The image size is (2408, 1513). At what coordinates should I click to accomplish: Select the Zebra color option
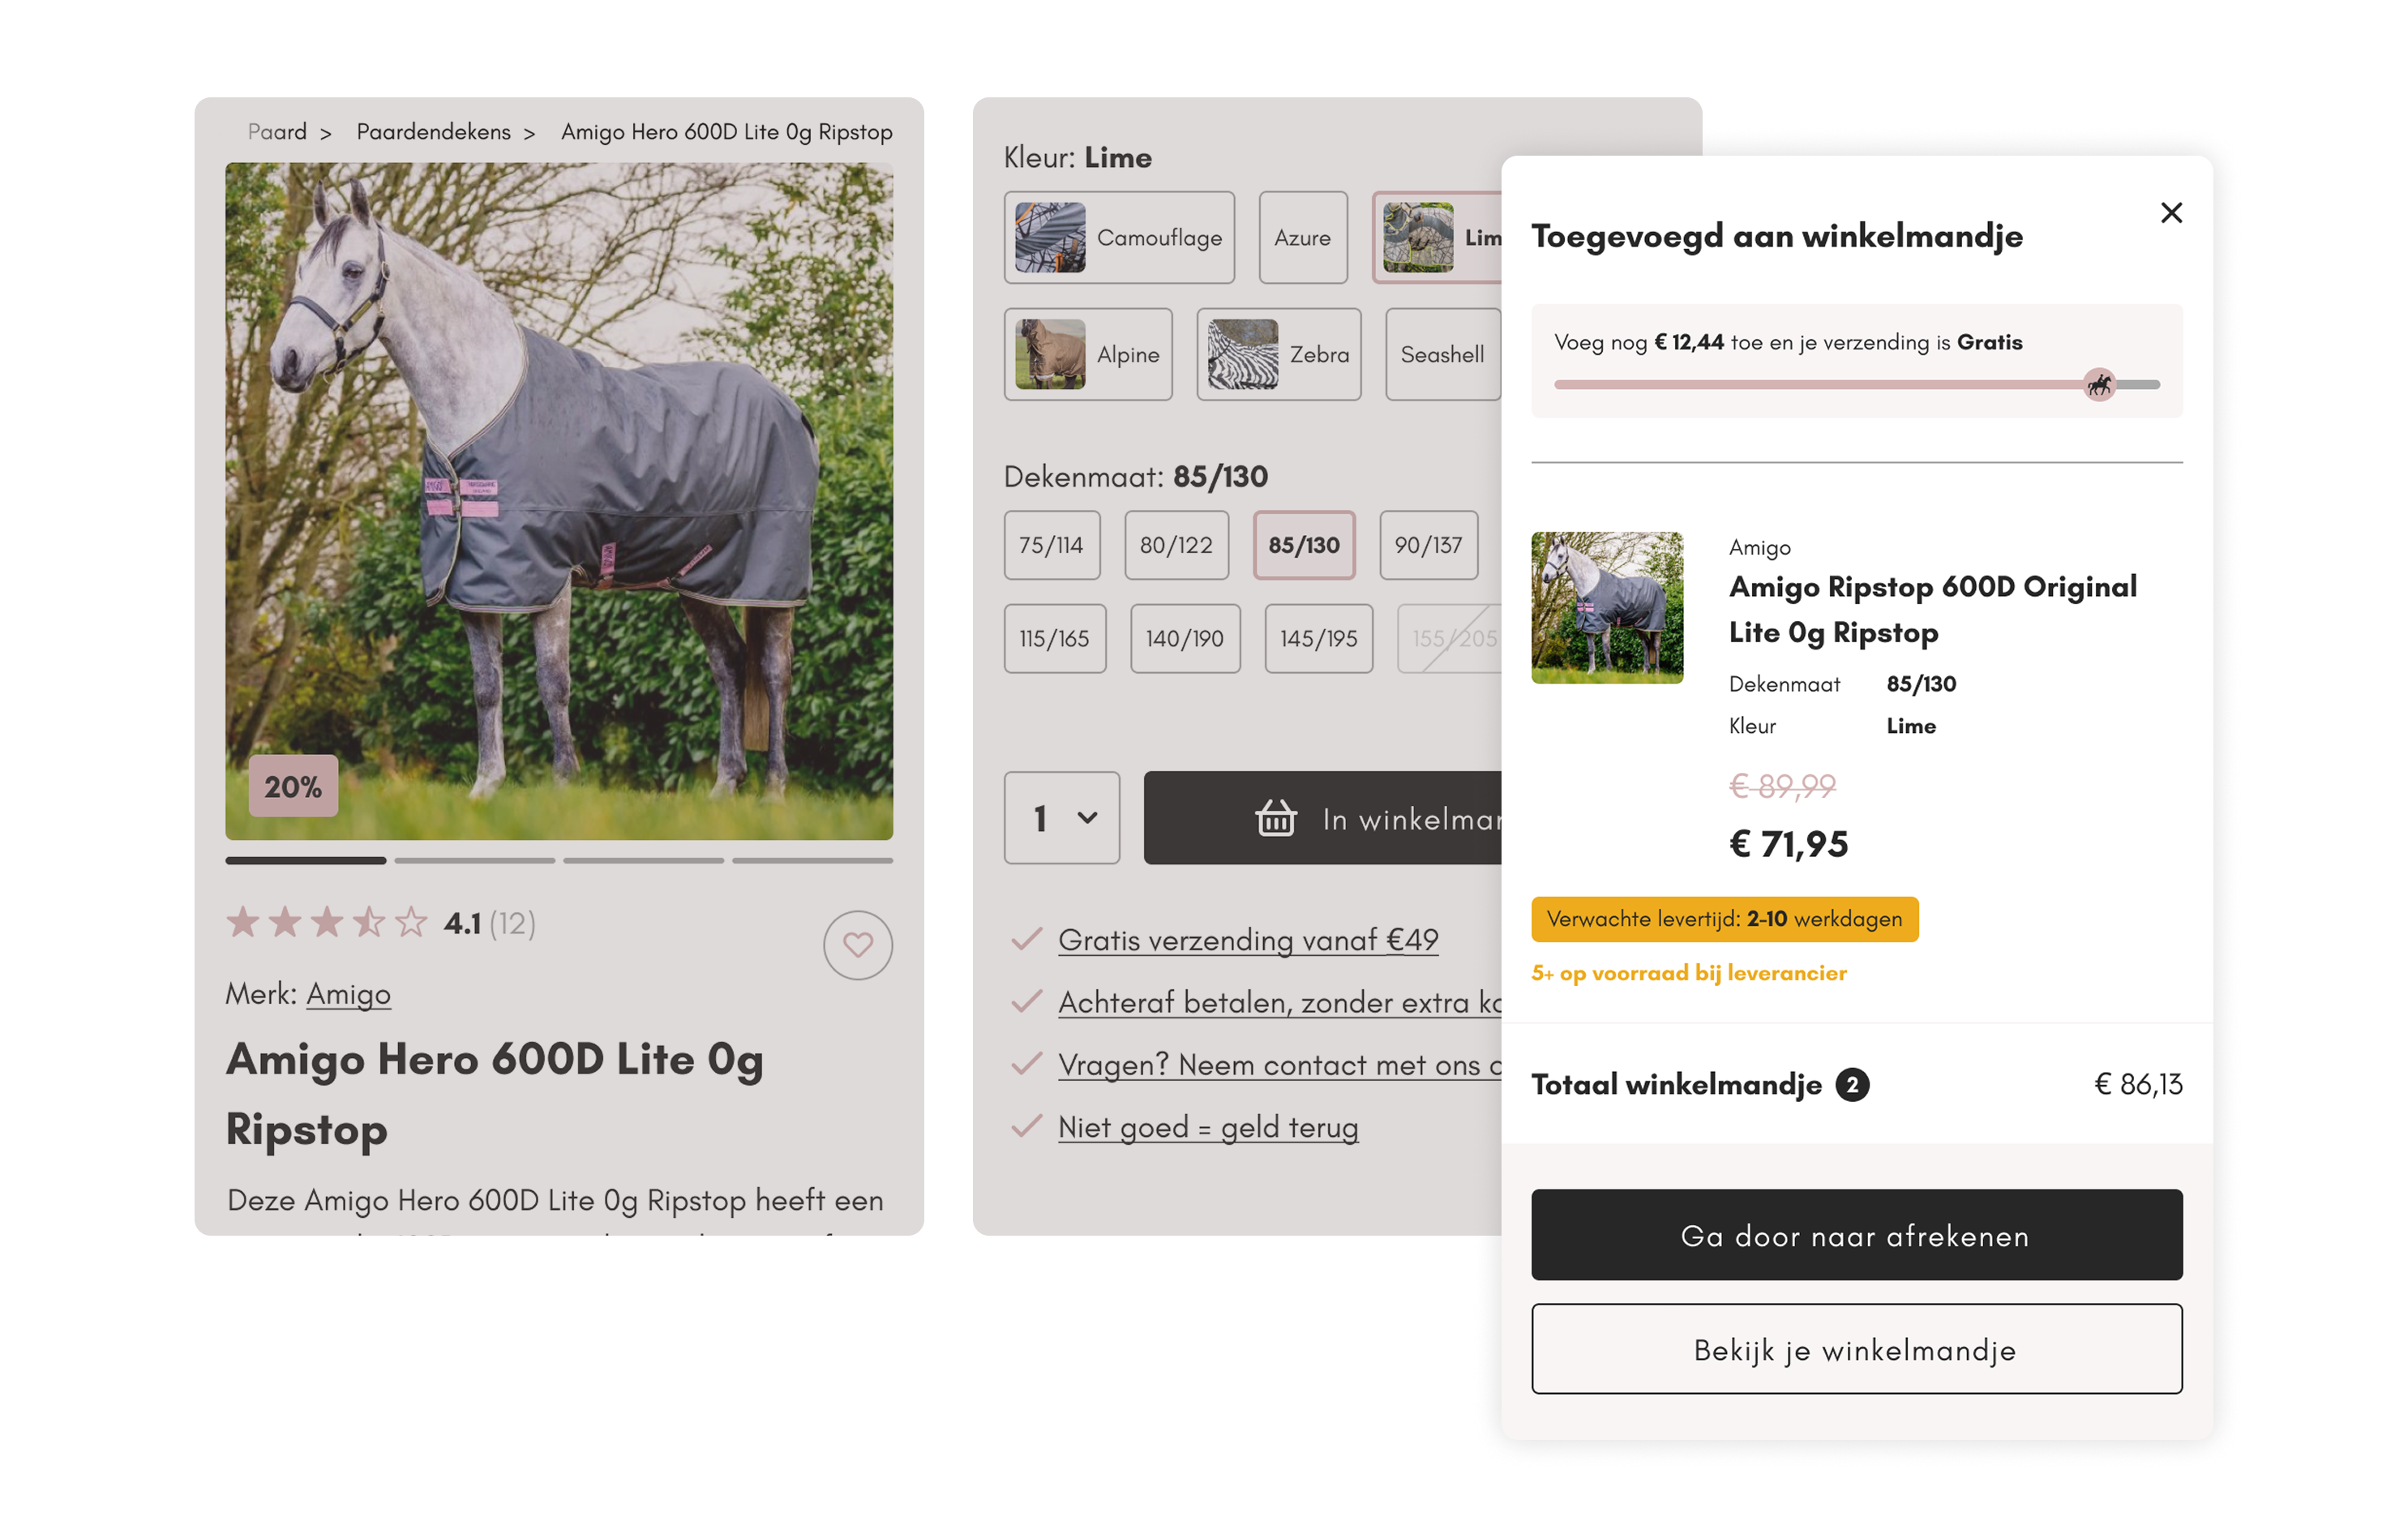[x=1279, y=355]
